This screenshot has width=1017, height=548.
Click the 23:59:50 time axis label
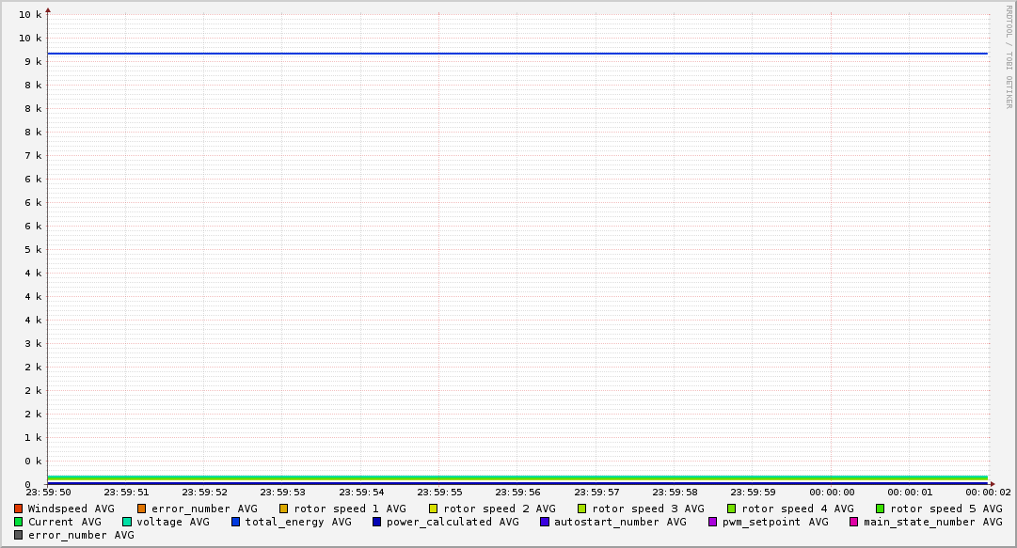coord(48,492)
